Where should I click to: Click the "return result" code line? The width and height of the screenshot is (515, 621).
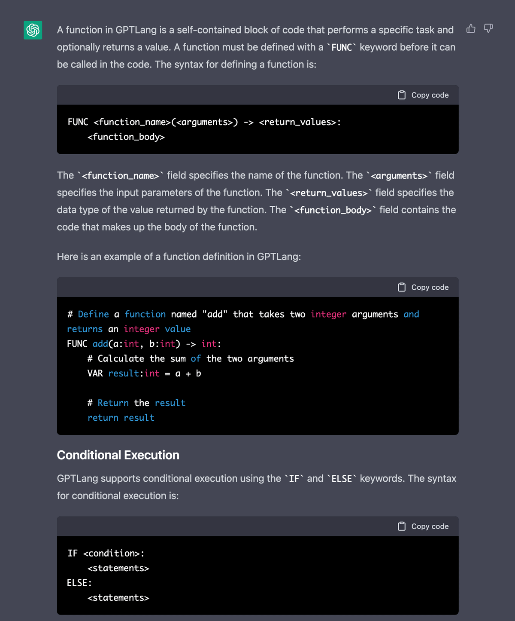[x=121, y=418]
